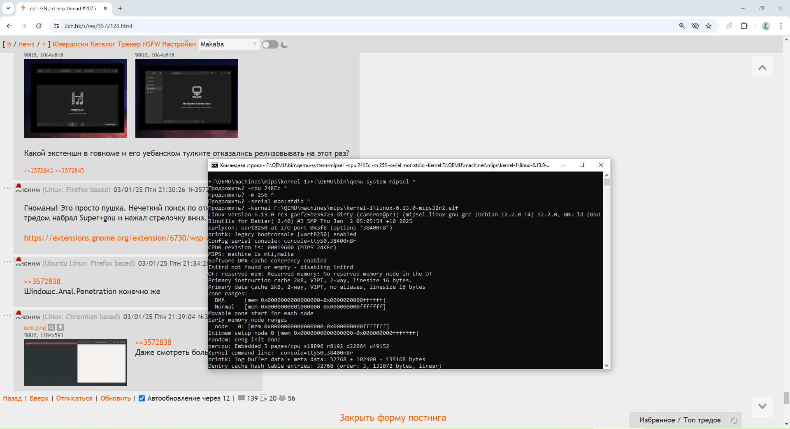This screenshot has width=790, height=429.
Task: Open site information icon in address bar
Action: click(56, 26)
